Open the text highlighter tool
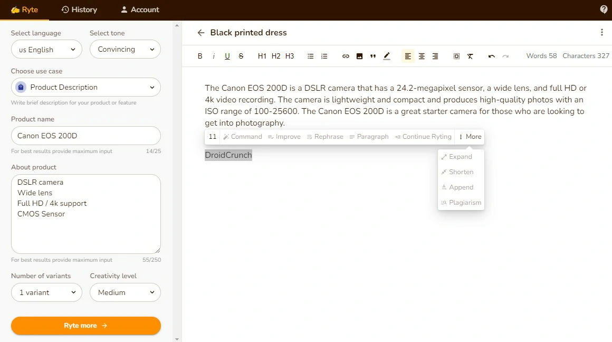The image size is (612, 342). point(387,56)
